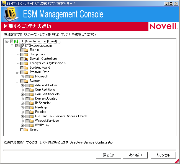Select the DomainUpdates label
The width and height of the screenshot is (180, 164).
click(x=46, y=98)
